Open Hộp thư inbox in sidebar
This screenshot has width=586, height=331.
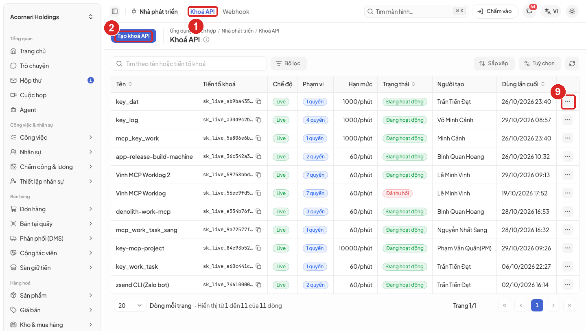click(x=52, y=81)
